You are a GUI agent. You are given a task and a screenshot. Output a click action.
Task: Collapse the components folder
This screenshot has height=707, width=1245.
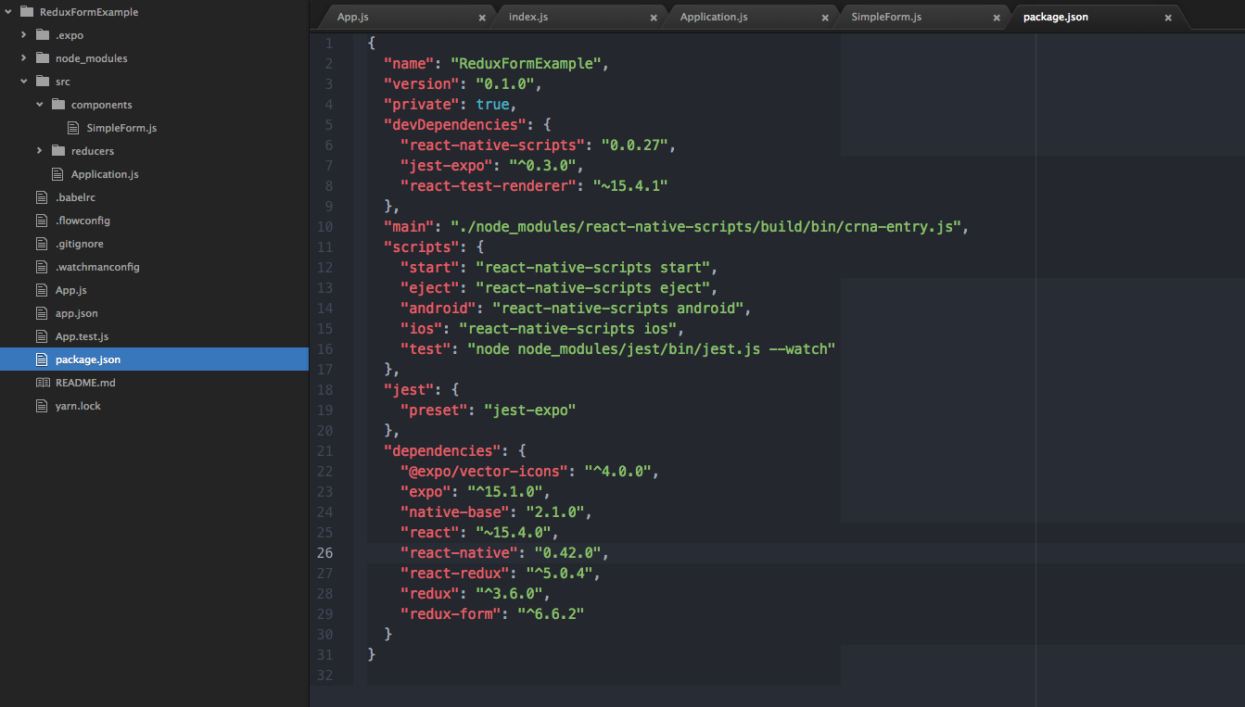[39, 104]
